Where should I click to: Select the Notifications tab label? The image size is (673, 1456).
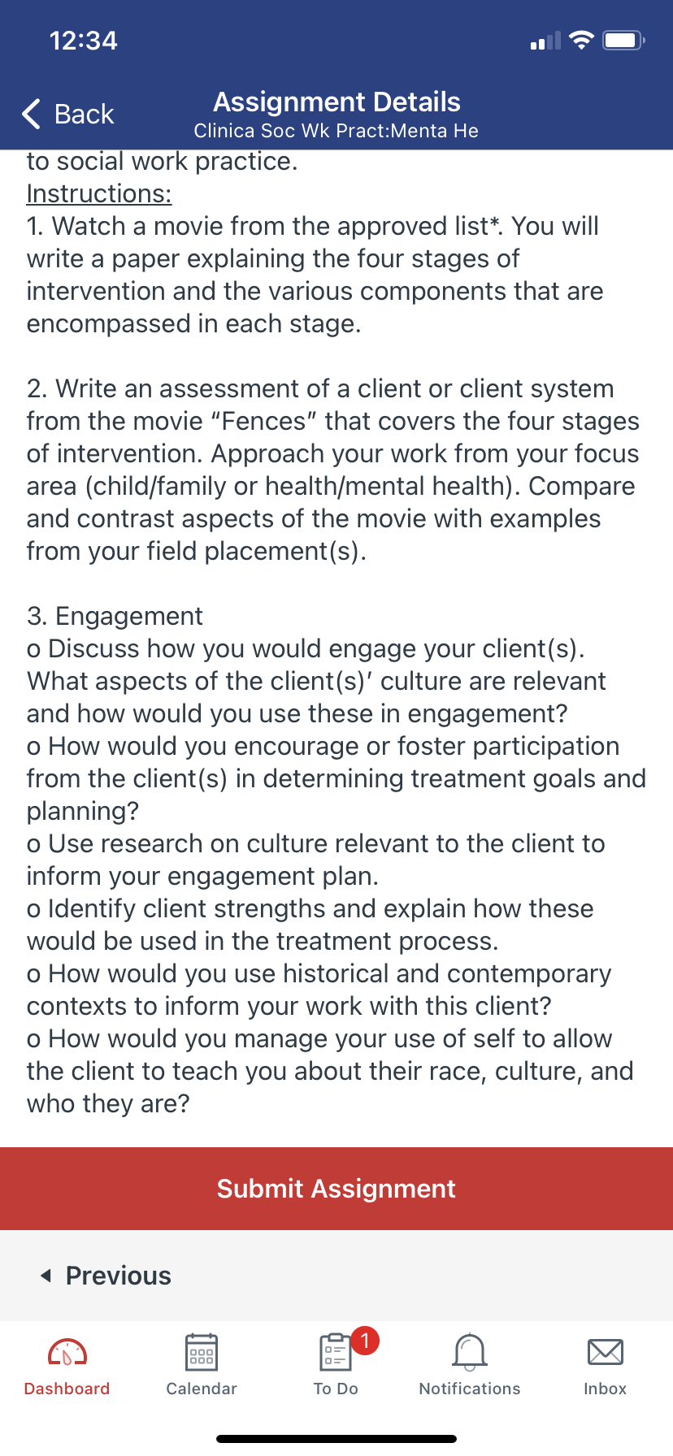pos(470,1389)
